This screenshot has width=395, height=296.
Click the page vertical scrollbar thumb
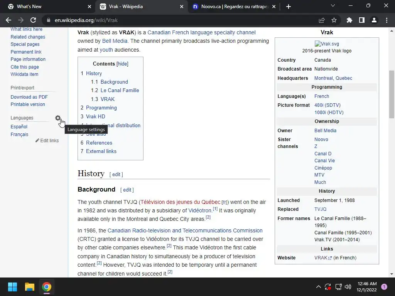pyautogui.click(x=392, y=94)
